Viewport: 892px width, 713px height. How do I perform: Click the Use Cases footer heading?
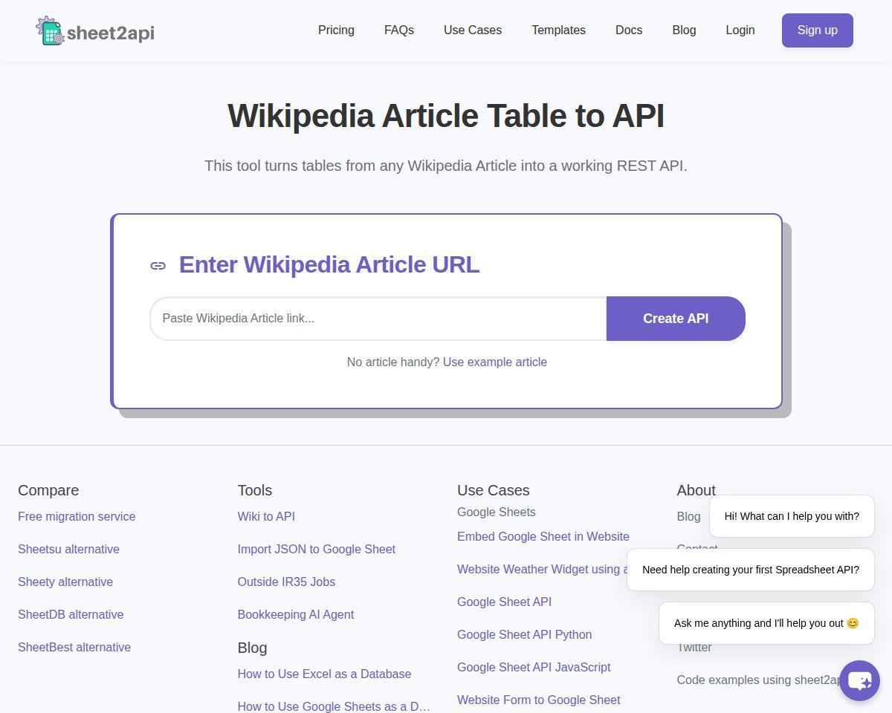click(x=494, y=490)
